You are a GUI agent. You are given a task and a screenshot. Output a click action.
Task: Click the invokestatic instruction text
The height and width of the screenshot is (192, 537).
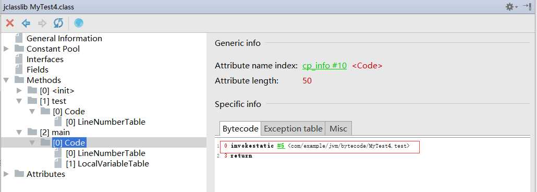click(x=252, y=146)
